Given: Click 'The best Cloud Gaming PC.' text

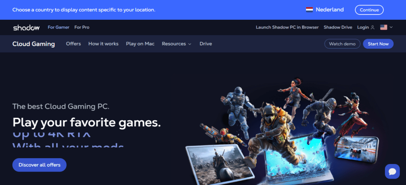Looking at the screenshot, I should point(61,107).
